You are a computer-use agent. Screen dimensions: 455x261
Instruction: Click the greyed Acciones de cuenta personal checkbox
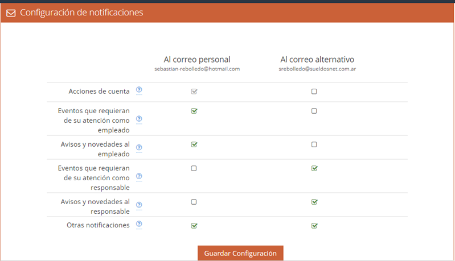194,92
